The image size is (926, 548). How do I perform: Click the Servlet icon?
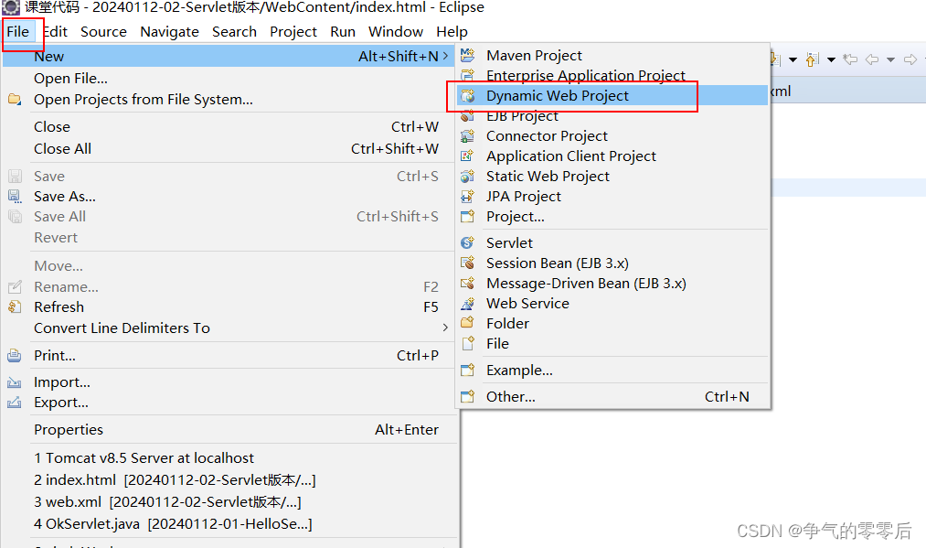pyautogui.click(x=468, y=243)
